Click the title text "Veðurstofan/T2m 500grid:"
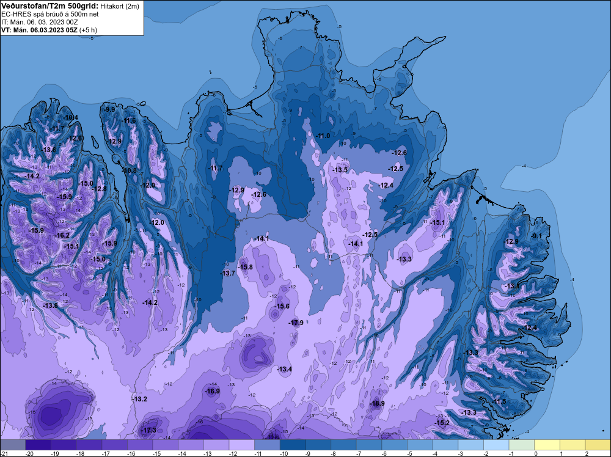Viewport: 611px width, 457px height. tap(49, 6)
